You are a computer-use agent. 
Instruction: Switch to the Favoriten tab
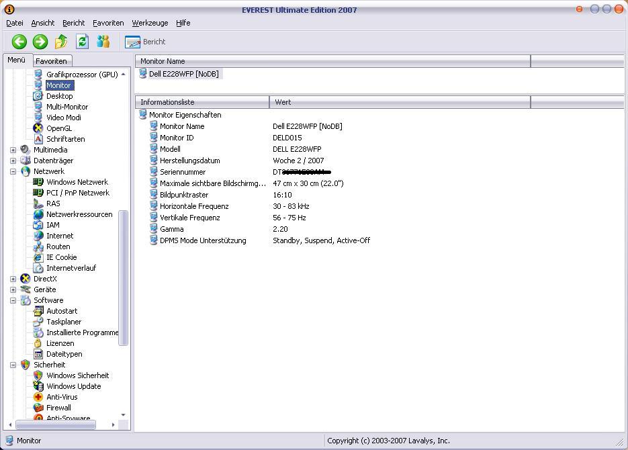click(x=51, y=61)
